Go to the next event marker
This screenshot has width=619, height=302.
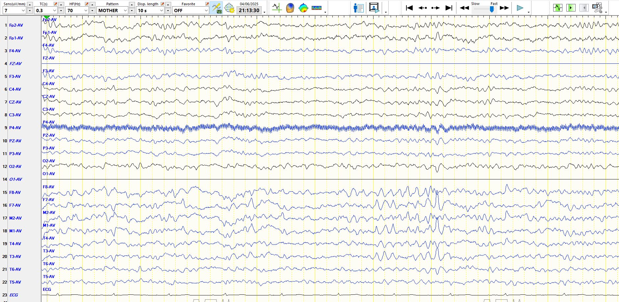(435, 8)
